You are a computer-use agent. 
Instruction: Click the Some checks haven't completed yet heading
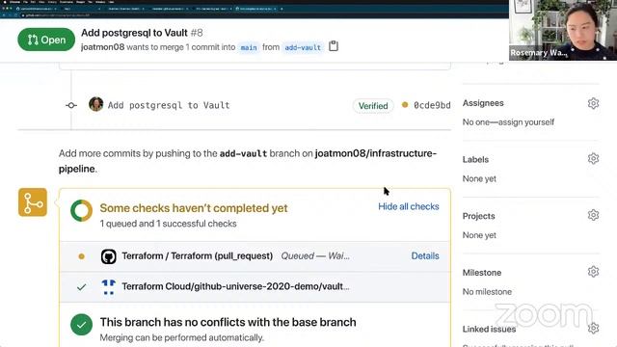click(x=194, y=208)
